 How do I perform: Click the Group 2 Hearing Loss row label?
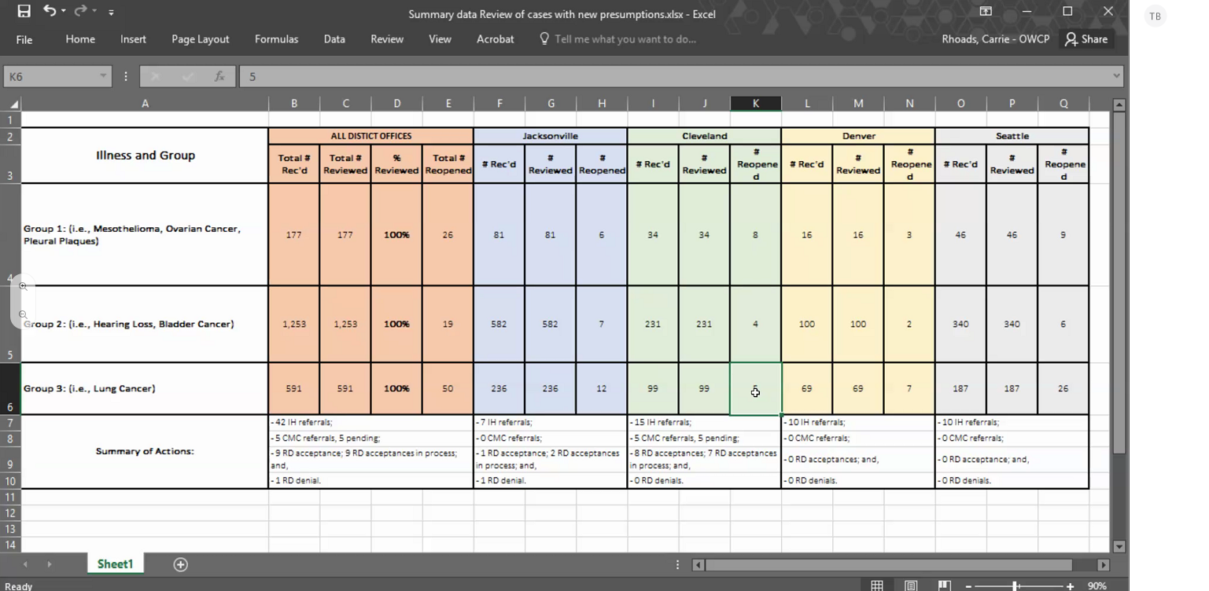[x=145, y=324]
